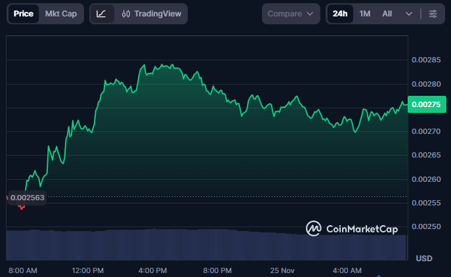This screenshot has height=277, width=451.
Task: Click the 25 Nov date label
Action: (x=282, y=270)
